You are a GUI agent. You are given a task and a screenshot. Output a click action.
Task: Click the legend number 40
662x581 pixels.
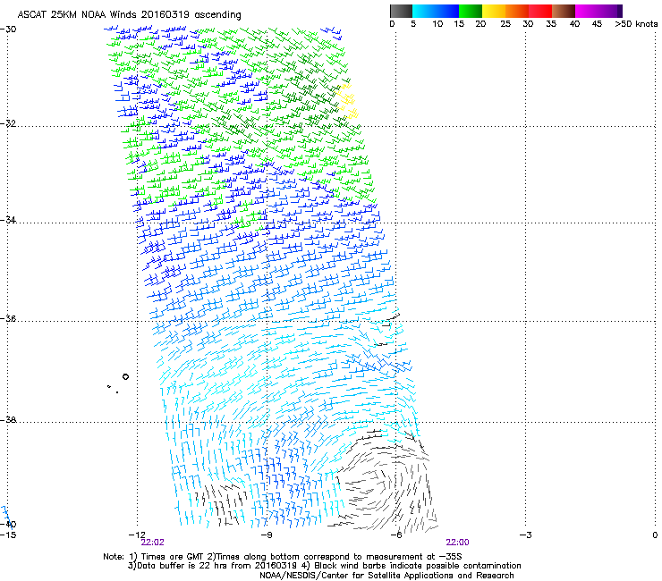574,24
